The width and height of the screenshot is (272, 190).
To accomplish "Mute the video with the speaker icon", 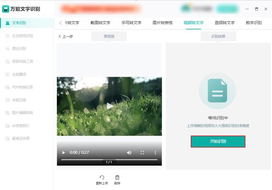I will [x=129, y=152].
